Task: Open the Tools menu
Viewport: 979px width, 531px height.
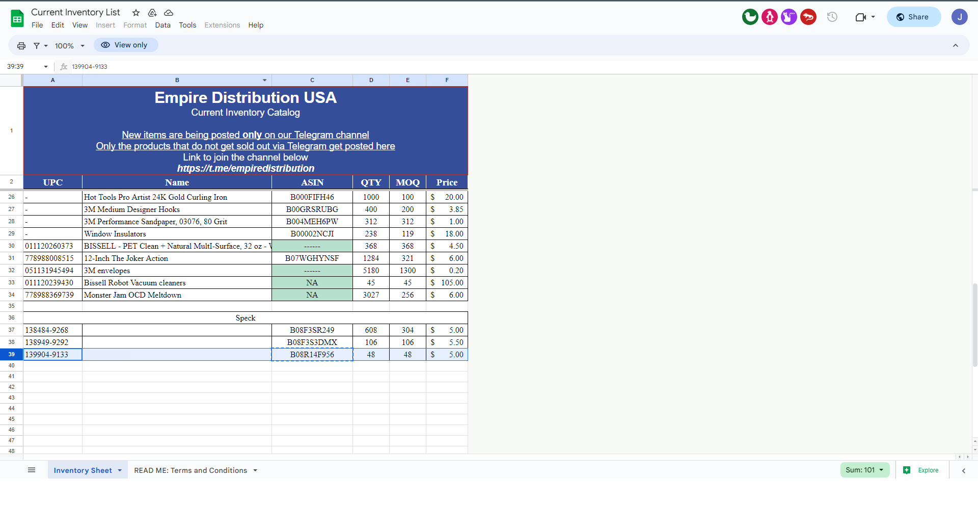Action: 187,25
